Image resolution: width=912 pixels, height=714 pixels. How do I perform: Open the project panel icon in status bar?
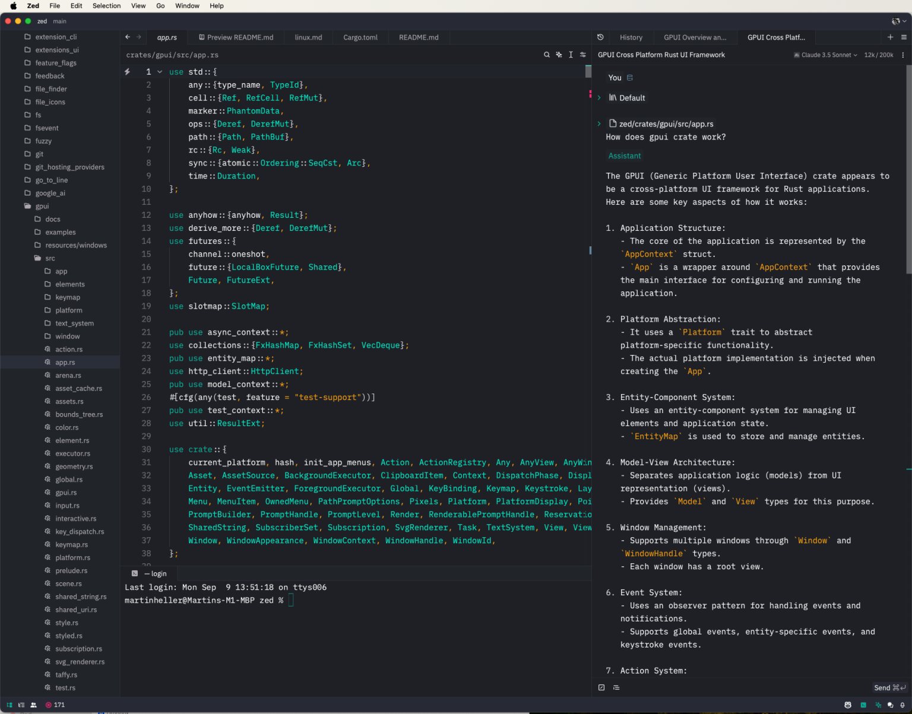coord(9,705)
